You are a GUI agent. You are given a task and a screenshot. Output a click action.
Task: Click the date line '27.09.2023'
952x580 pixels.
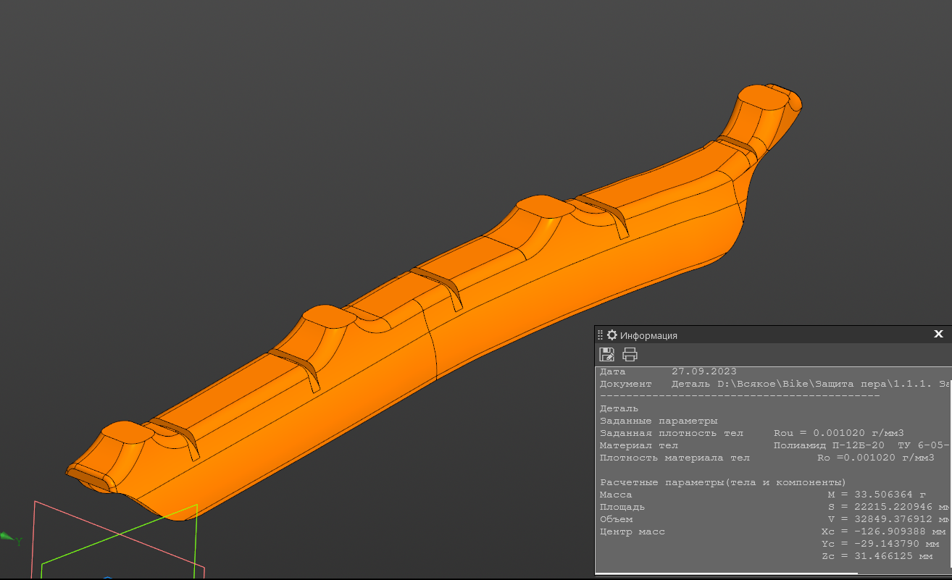704,371
